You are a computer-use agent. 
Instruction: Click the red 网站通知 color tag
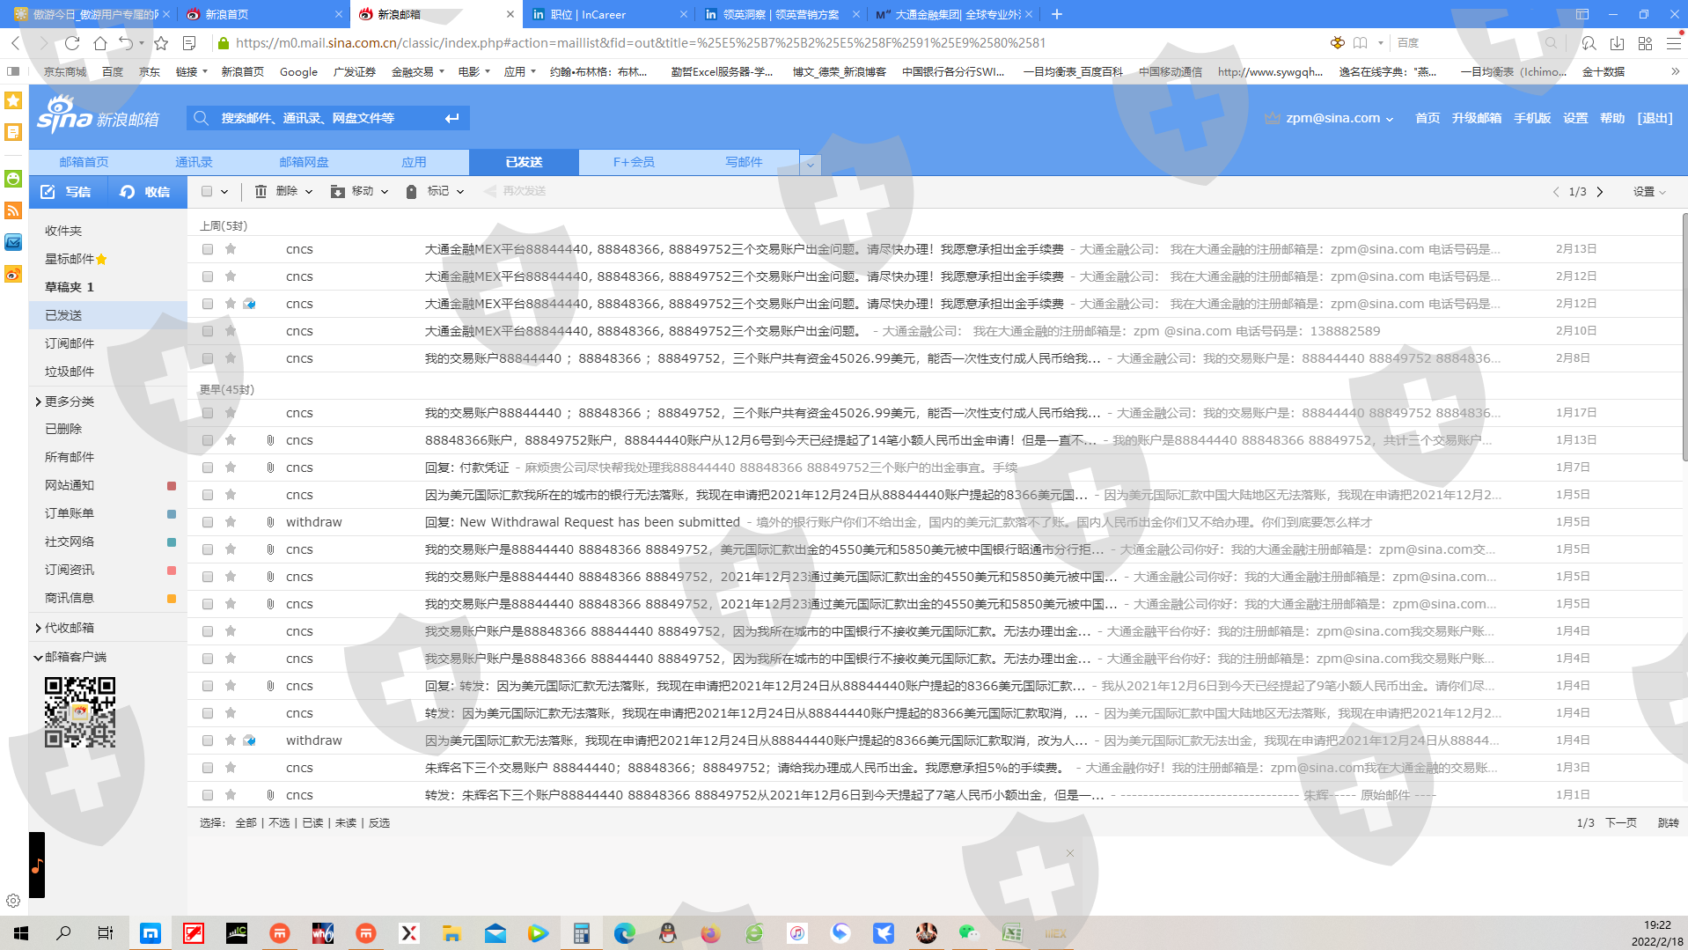point(172,486)
